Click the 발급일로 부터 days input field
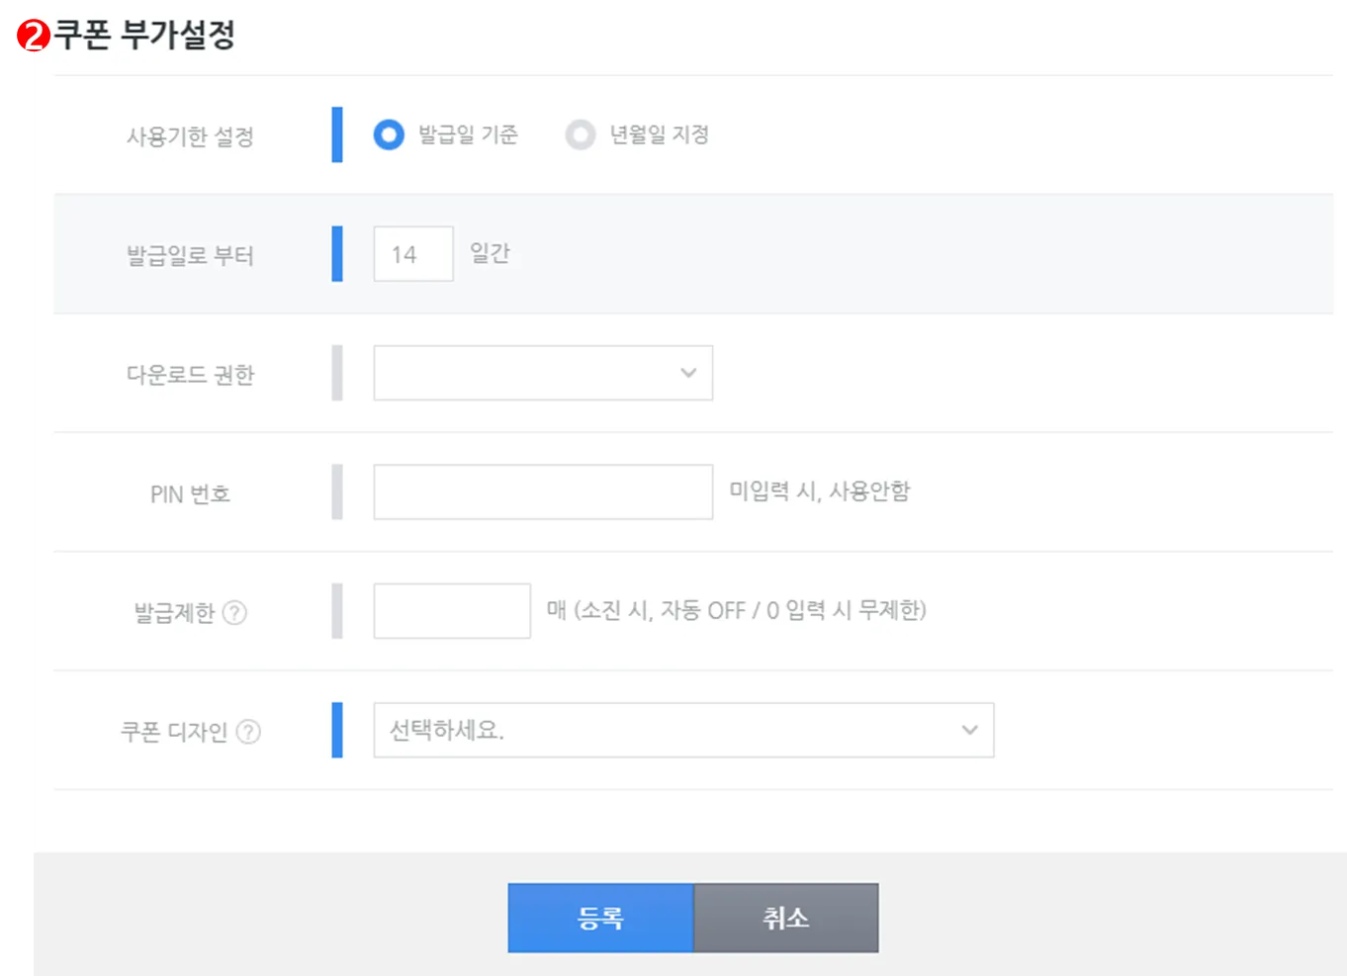 (413, 254)
